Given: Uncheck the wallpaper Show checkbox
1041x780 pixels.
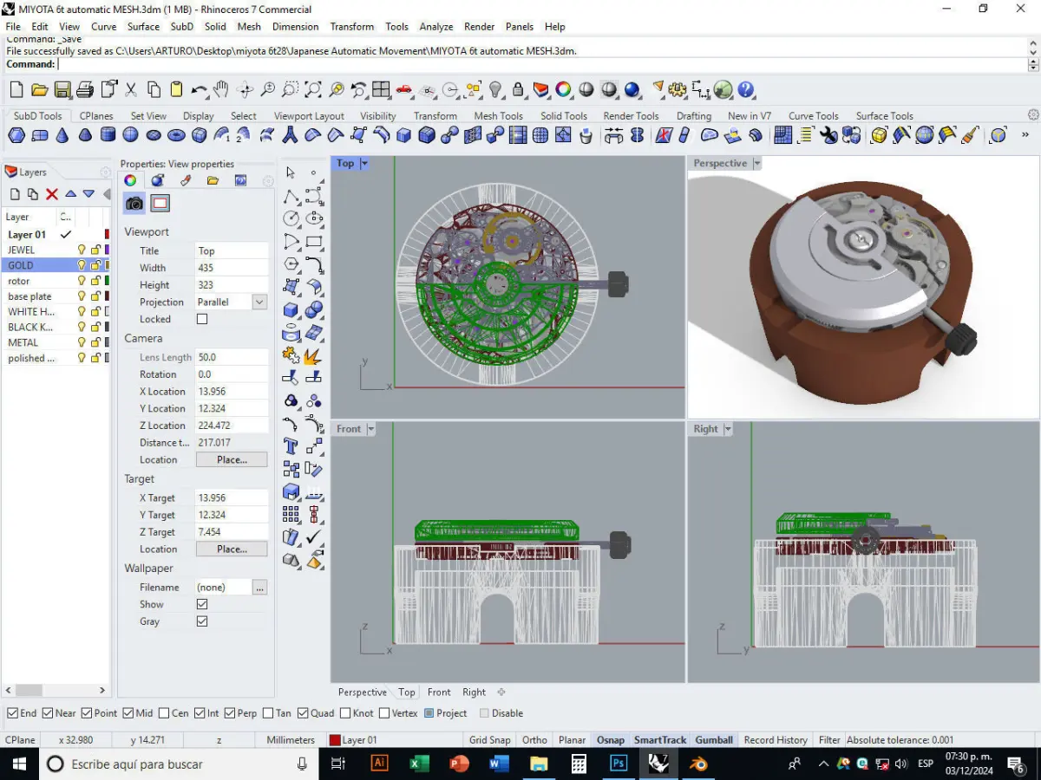Looking at the screenshot, I should [x=202, y=604].
